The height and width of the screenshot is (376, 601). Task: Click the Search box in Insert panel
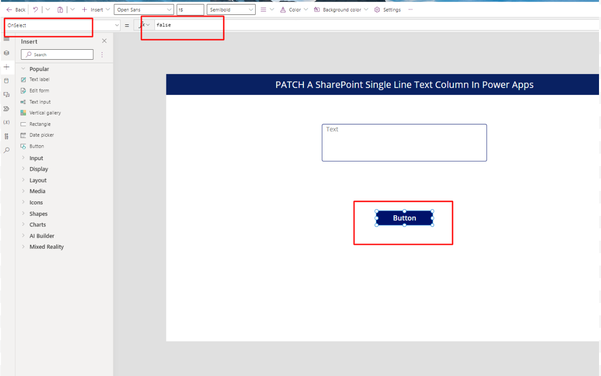coord(57,55)
